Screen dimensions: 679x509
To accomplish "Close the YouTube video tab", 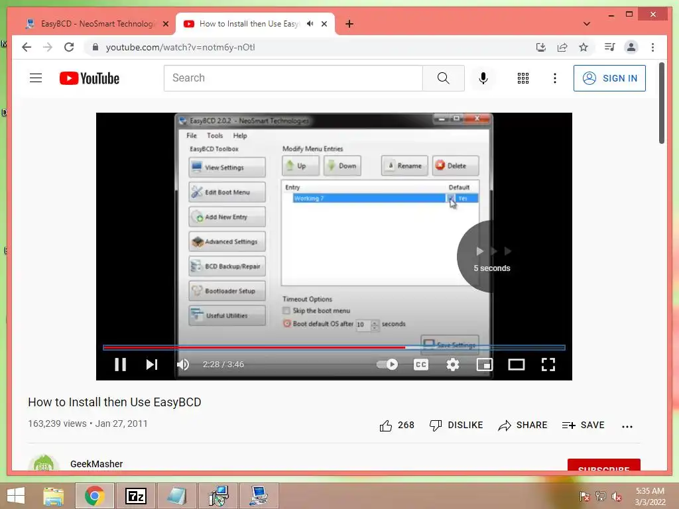I will (x=324, y=24).
